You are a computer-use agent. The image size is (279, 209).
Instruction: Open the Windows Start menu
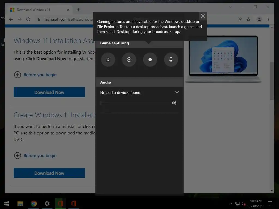pos(7,204)
